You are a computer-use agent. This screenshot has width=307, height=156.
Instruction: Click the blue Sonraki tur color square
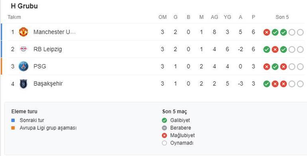pos(13,120)
